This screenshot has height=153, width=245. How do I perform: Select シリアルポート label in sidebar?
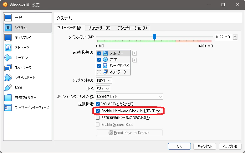pyautogui.click(x=25, y=78)
